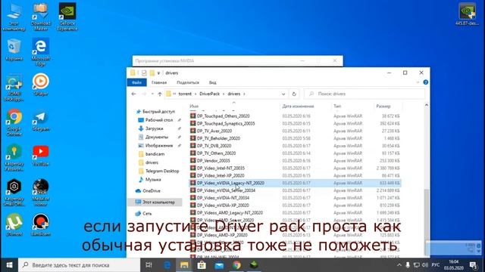The height and width of the screenshot is (272, 485).
Task: Open This PC desktop icon
Action: (x=14, y=17)
